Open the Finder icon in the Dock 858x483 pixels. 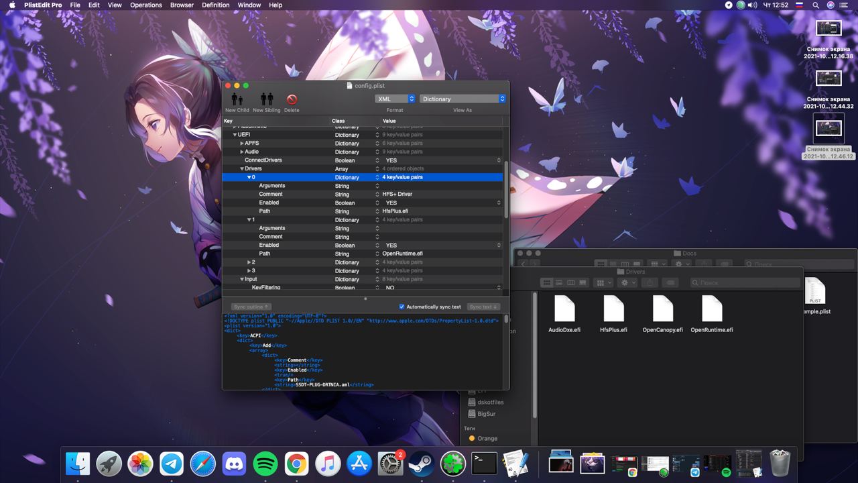[78, 464]
